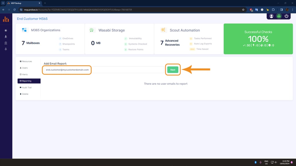The image size is (296, 166).
Task: Open the volume tray icon
Action: point(276,162)
